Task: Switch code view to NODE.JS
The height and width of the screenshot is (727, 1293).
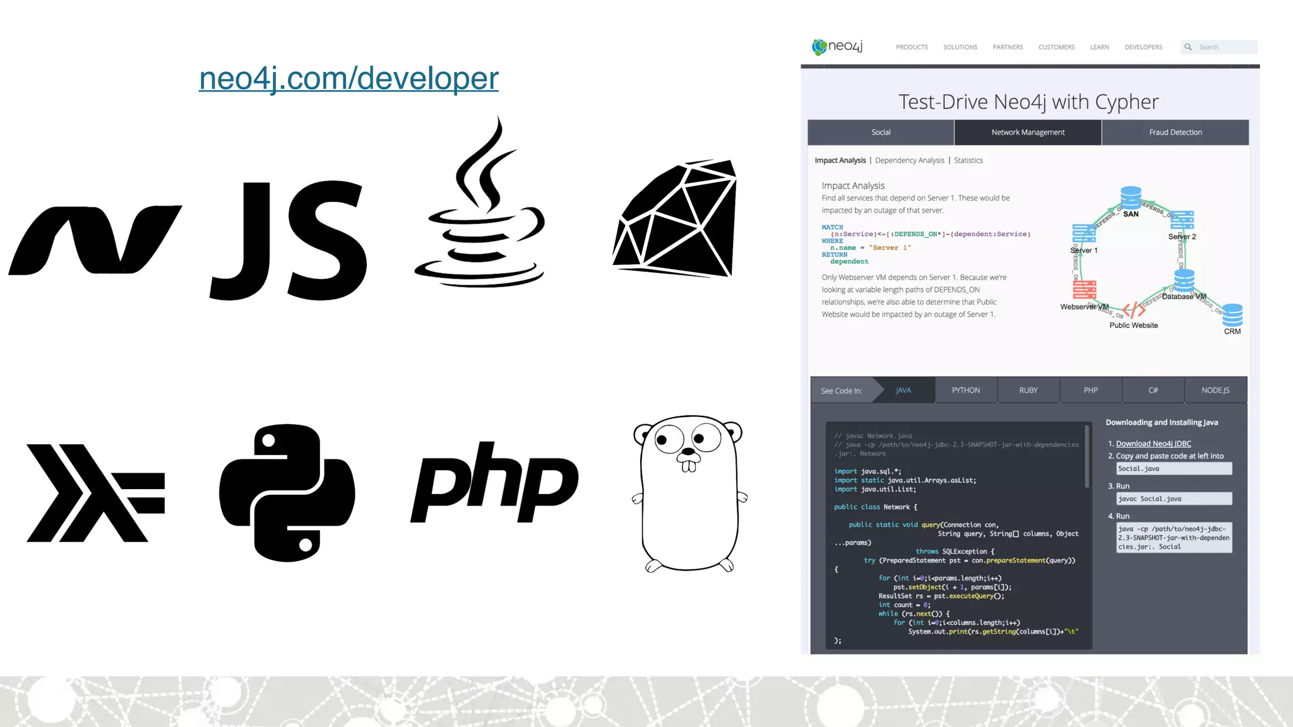Action: [x=1215, y=391]
